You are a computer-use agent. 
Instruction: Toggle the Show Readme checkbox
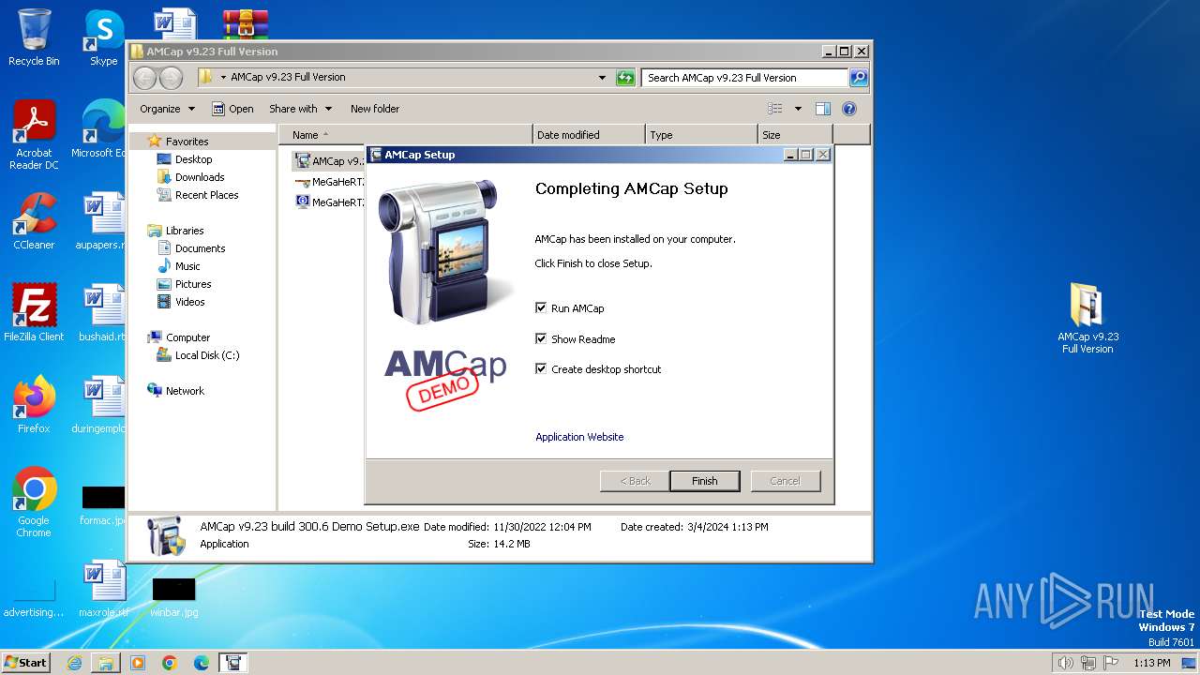541,338
